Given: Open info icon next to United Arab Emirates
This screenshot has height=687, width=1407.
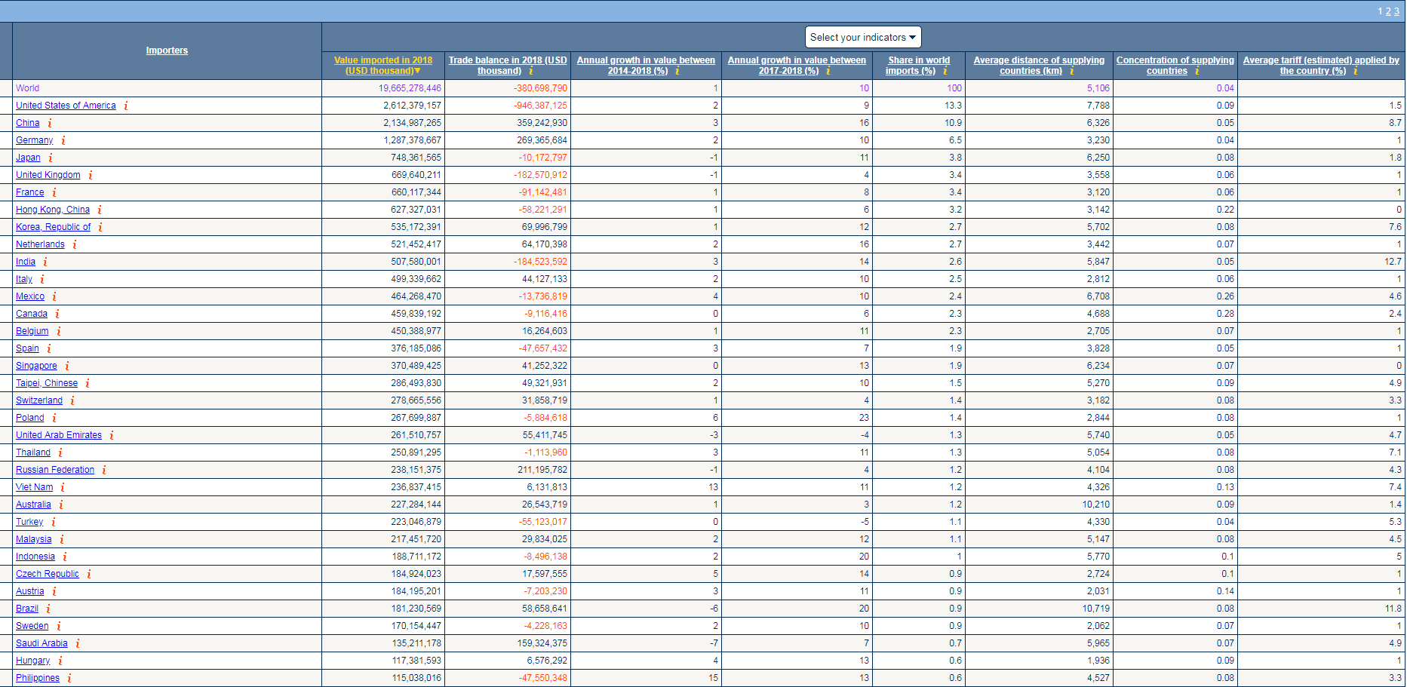Looking at the screenshot, I should (x=112, y=435).
